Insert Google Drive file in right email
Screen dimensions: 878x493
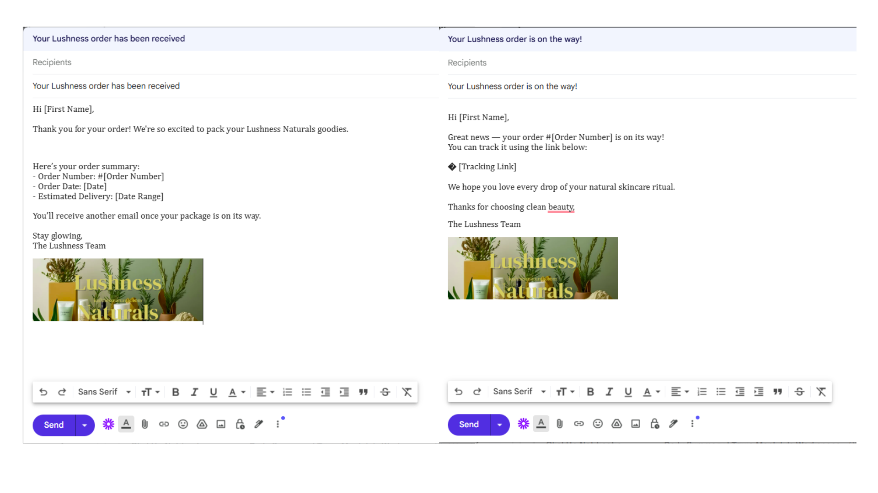[x=617, y=424]
